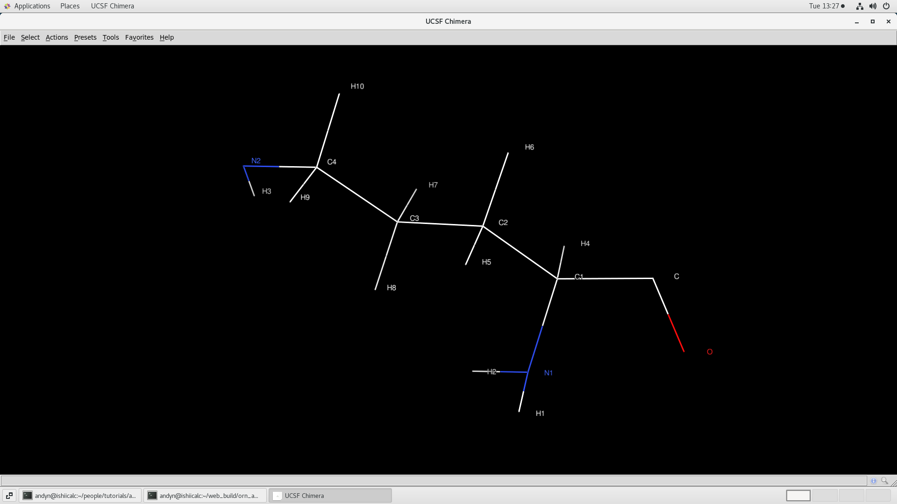Click the power icon in top bar

point(886,6)
